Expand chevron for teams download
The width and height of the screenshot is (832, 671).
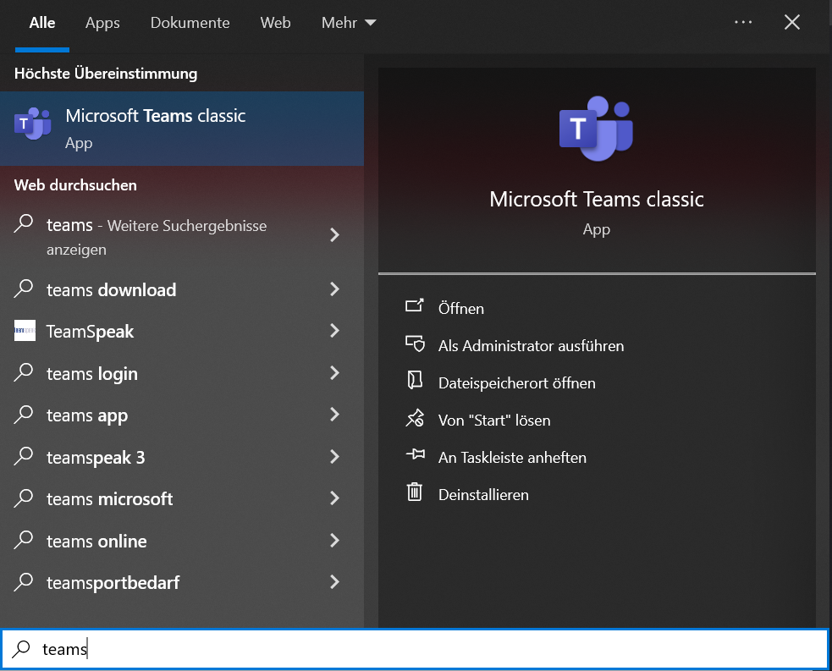point(334,289)
